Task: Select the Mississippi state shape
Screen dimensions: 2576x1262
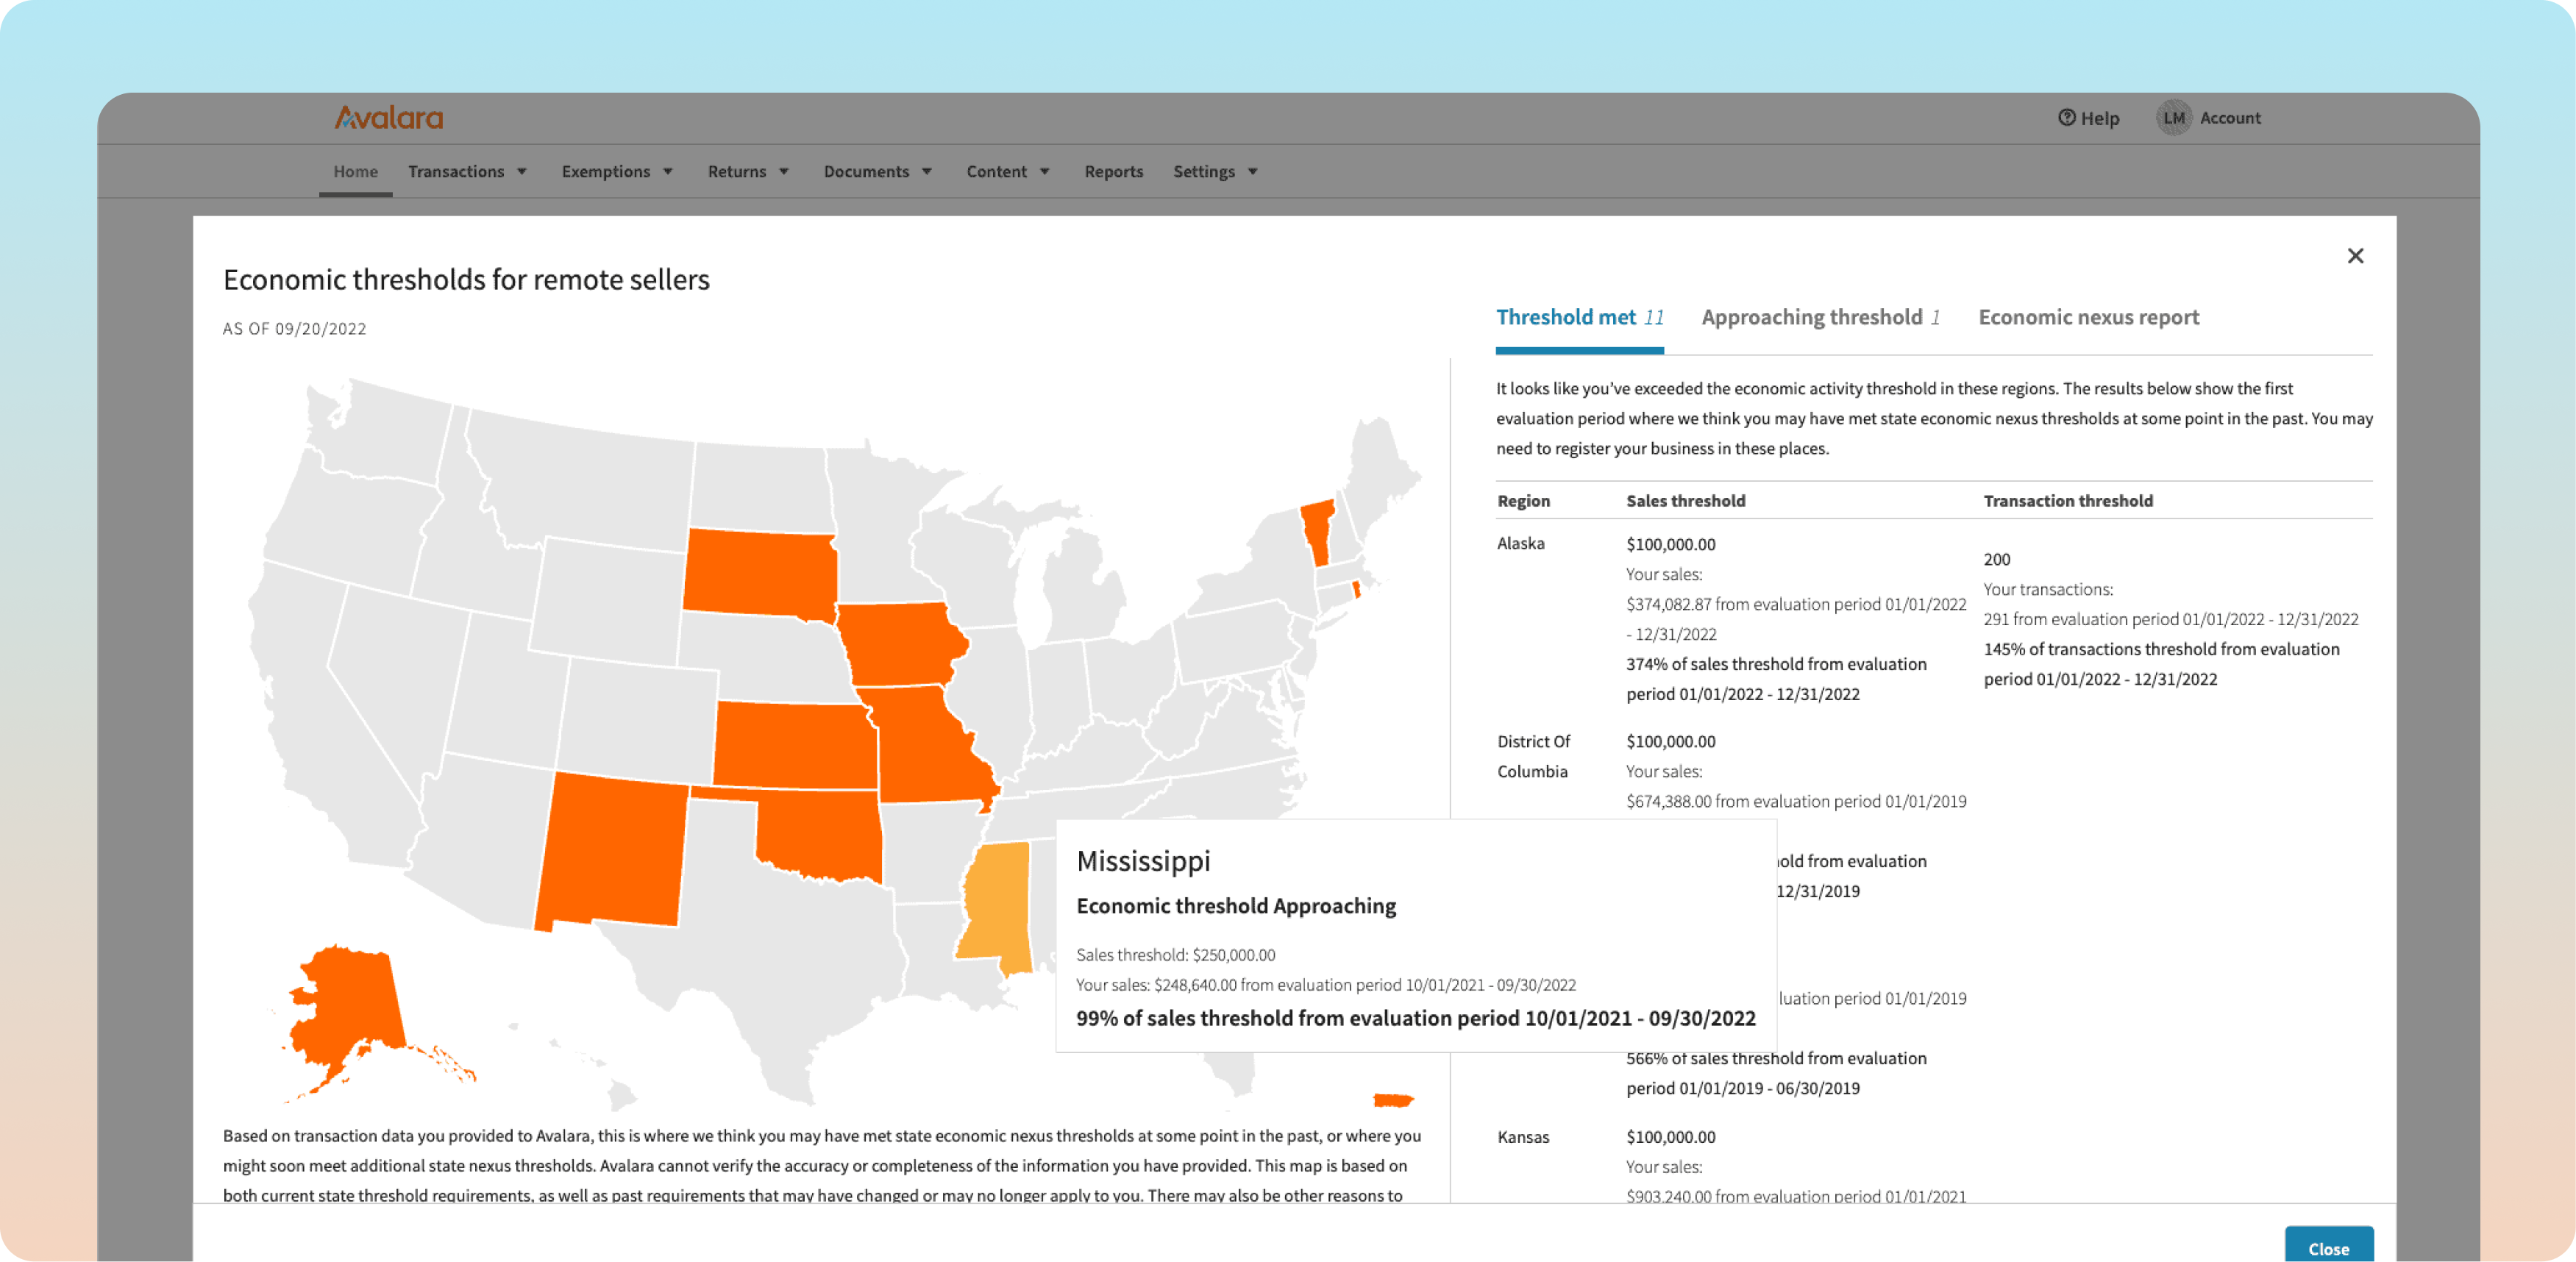Action: (997, 900)
